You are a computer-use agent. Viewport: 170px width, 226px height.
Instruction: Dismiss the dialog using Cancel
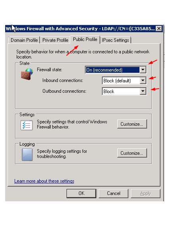pyautogui.click(x=113, y=193)
